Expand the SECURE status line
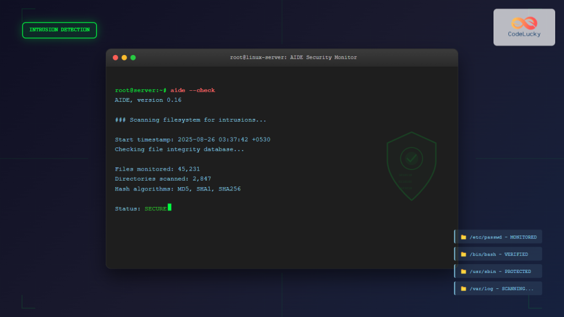 tap(143, 208)
